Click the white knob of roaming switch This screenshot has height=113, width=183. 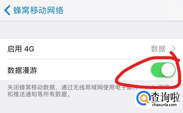[168, 70]
